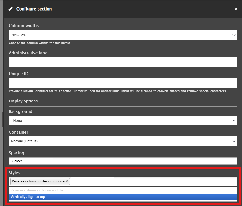Click the Background label
Viewport: 242px width, 206px height.
click(21, 112)
